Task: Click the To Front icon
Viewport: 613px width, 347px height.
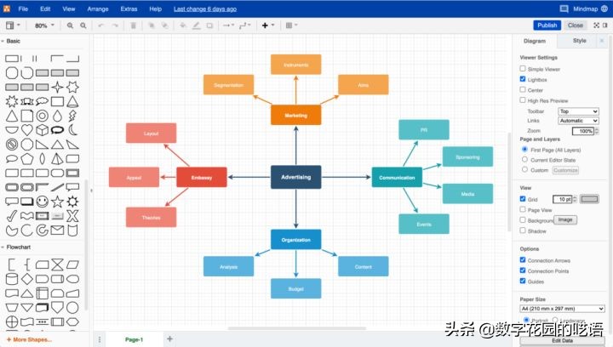Action: [x=152, y=26]
